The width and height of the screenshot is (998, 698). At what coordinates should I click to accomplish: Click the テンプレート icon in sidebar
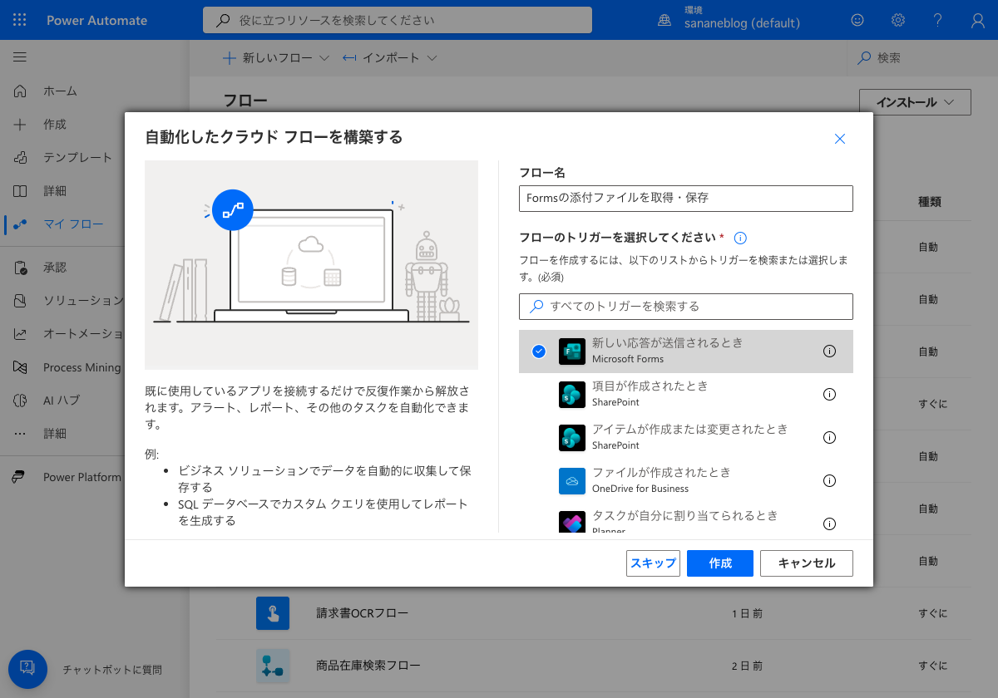pos(20,157)
